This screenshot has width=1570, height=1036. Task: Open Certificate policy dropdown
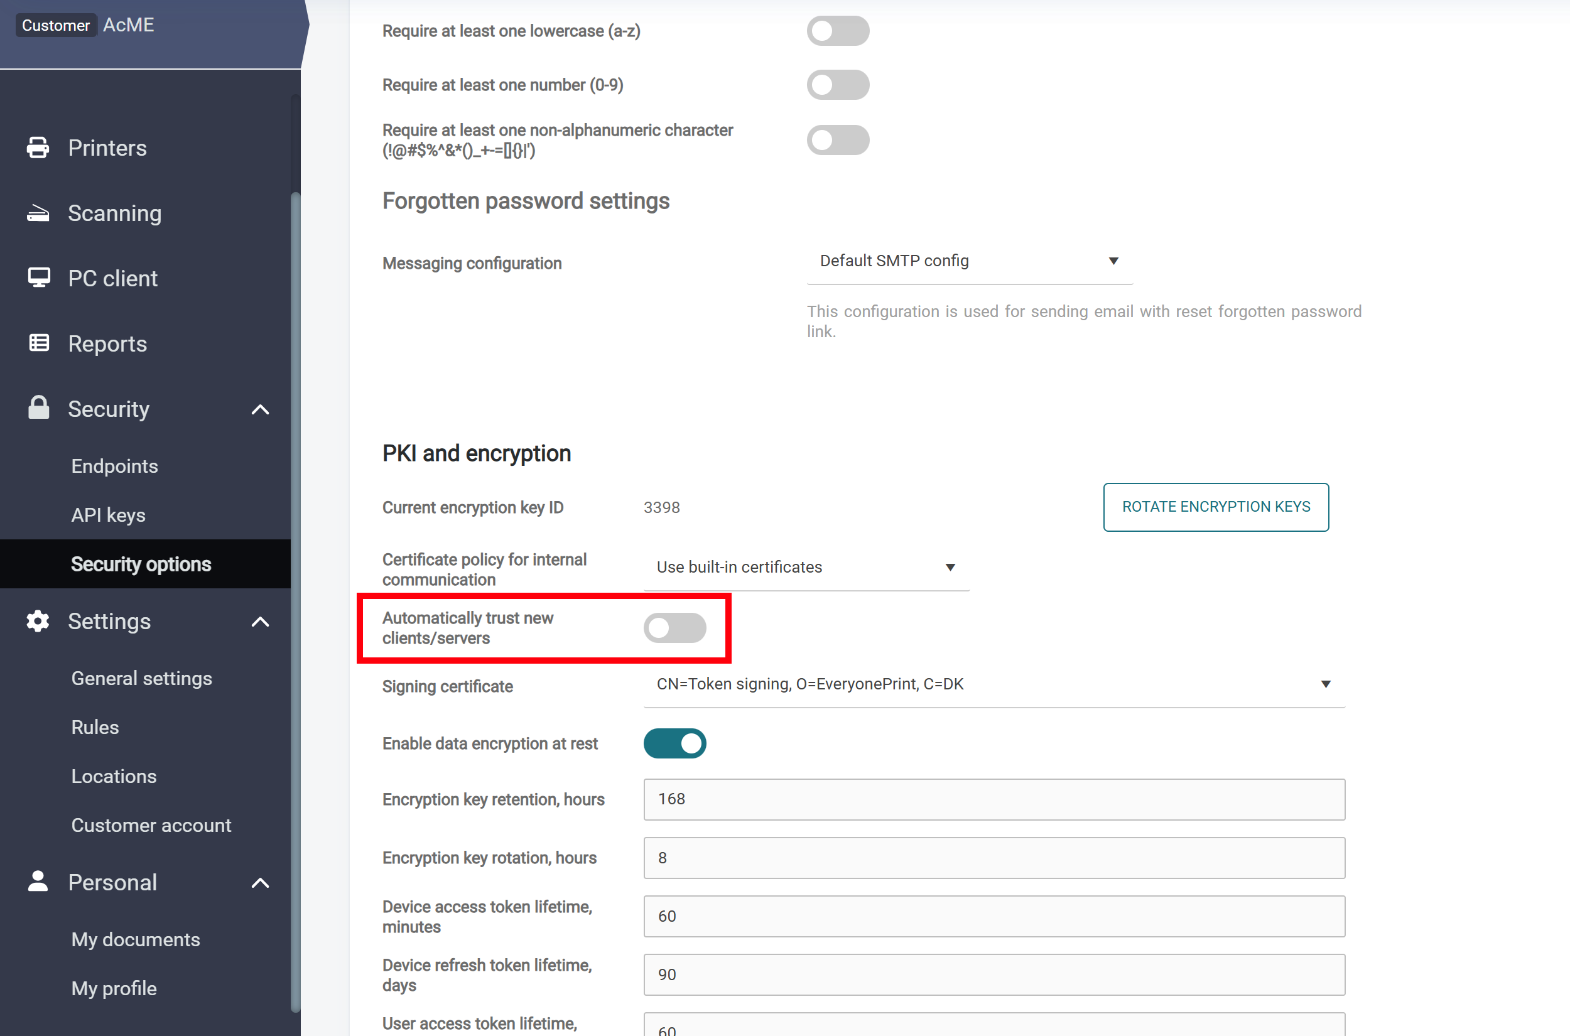pyautogui.click(x=806, y=567)
